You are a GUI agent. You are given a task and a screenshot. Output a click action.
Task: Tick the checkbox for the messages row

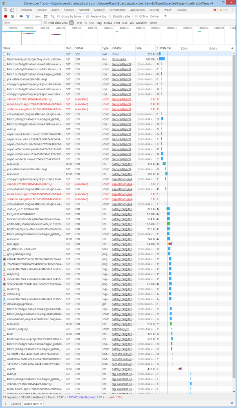pos(4,244)
